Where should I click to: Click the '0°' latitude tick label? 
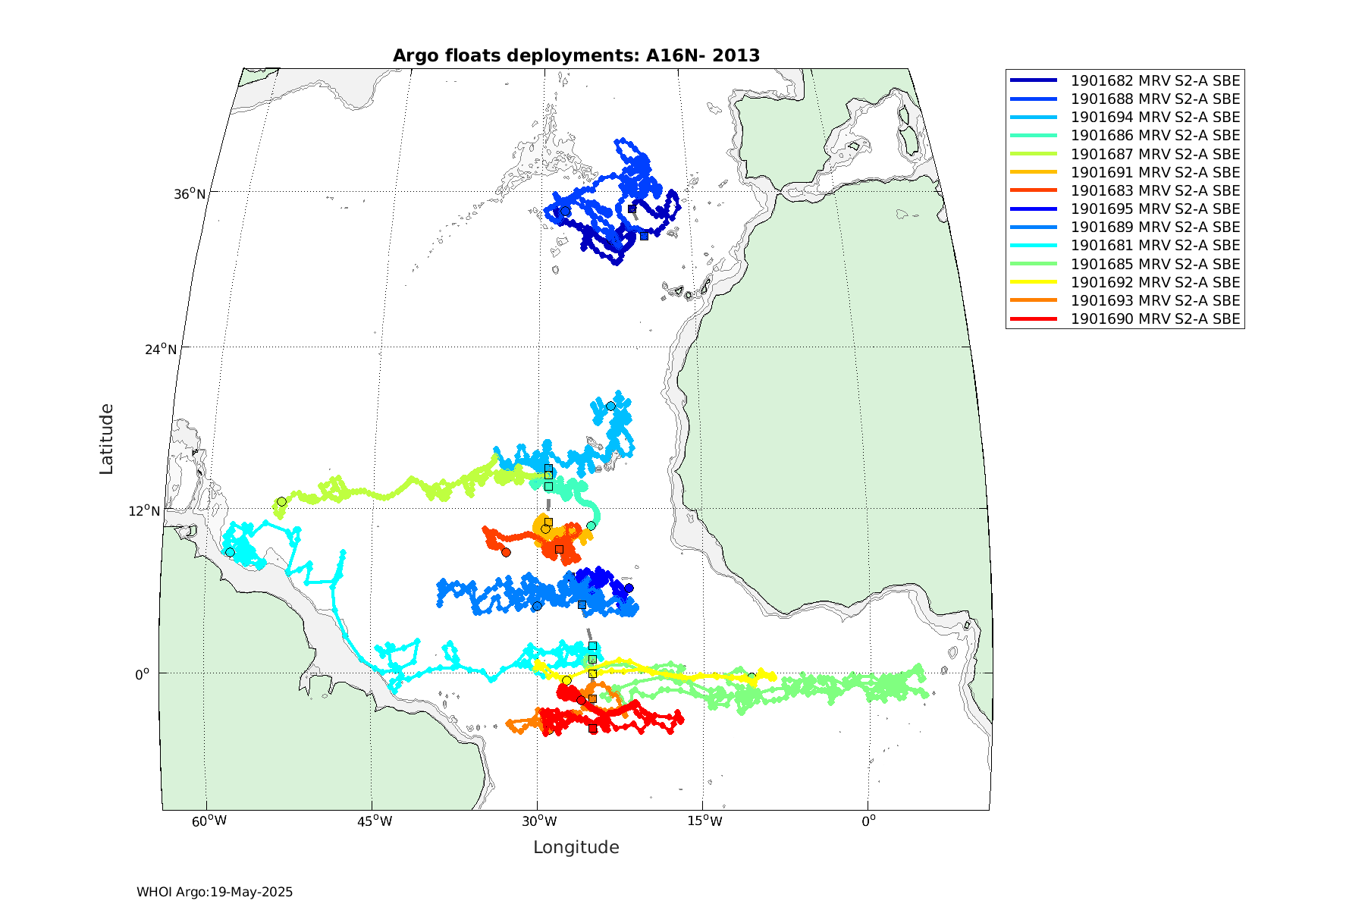[x=143, y=673]
